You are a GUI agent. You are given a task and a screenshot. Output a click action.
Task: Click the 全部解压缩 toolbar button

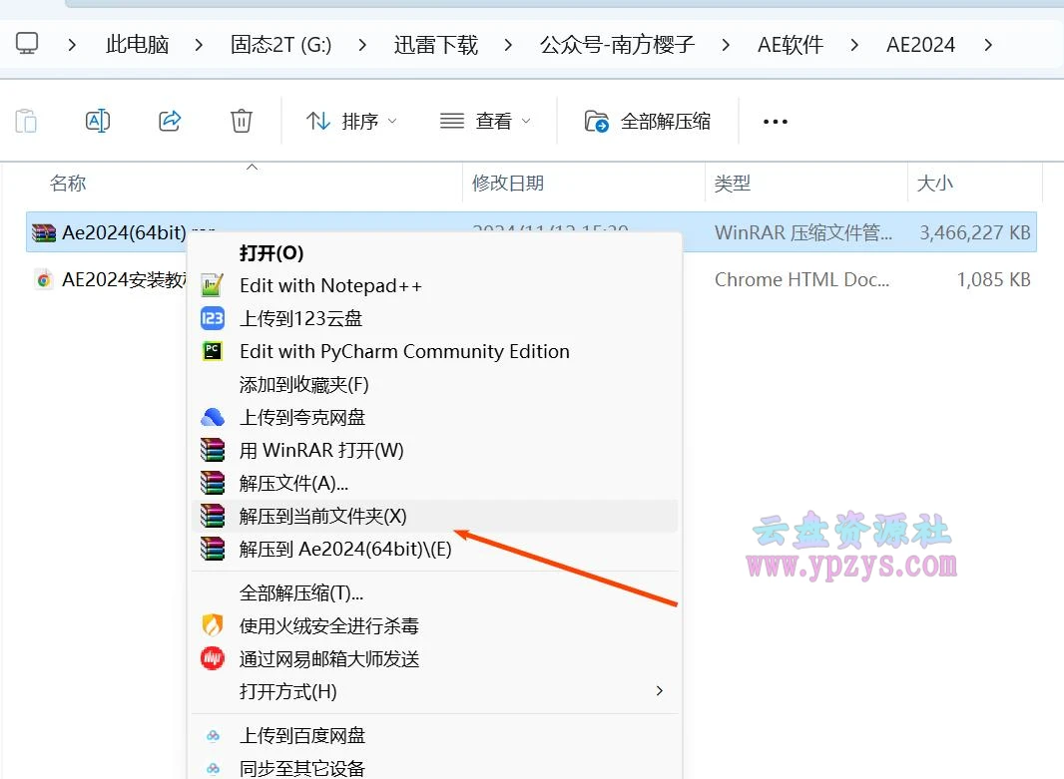(x=648, y=121)
